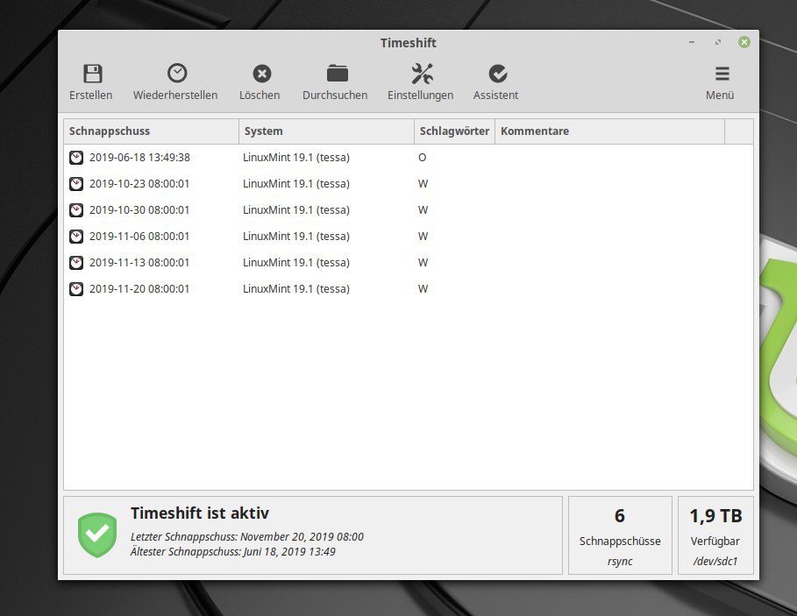Click clock icon of 2019-10-23 snapshot

(x=76, y=184)
